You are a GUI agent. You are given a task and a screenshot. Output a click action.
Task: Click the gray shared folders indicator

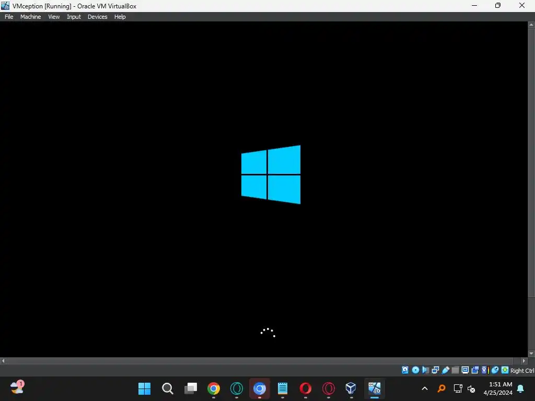[x=455, y=370]
